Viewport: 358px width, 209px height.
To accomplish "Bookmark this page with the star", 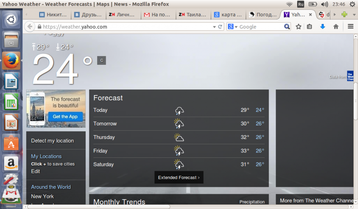I will (298, 27).
